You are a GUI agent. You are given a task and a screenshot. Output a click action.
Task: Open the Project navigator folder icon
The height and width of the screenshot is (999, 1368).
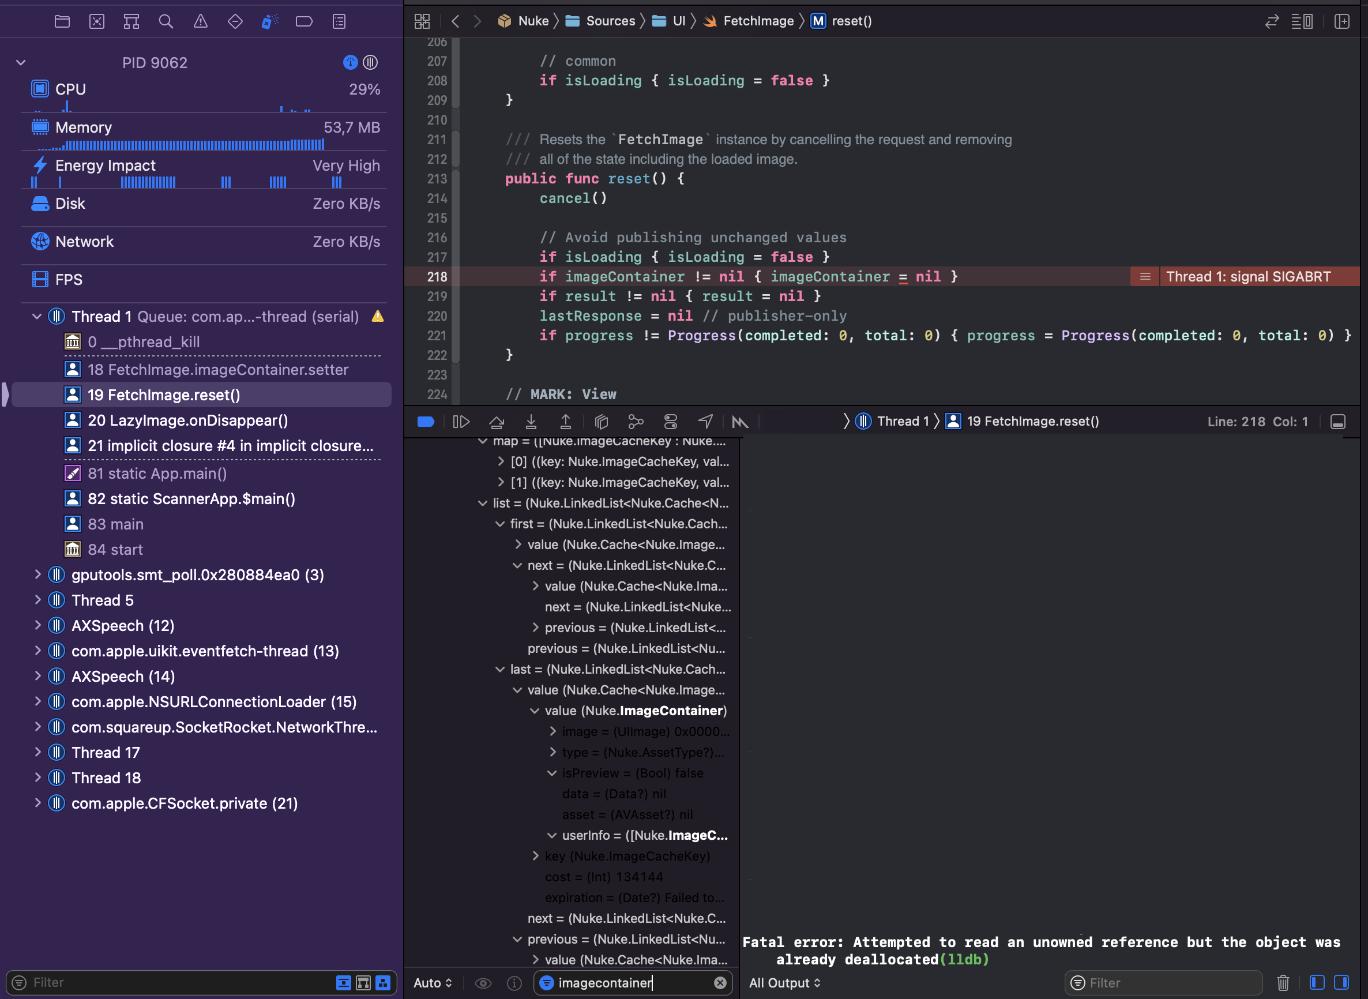62,21
